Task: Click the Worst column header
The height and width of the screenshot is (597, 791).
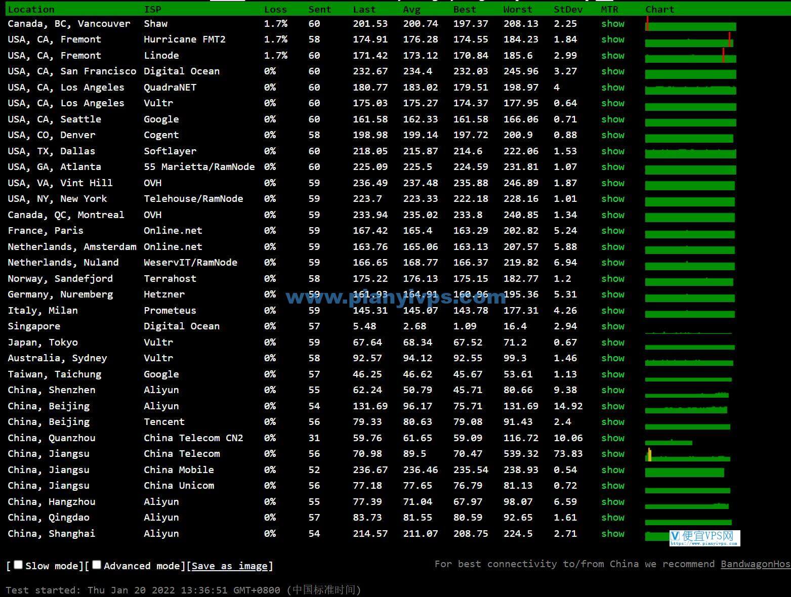Action: coord(518,9)
